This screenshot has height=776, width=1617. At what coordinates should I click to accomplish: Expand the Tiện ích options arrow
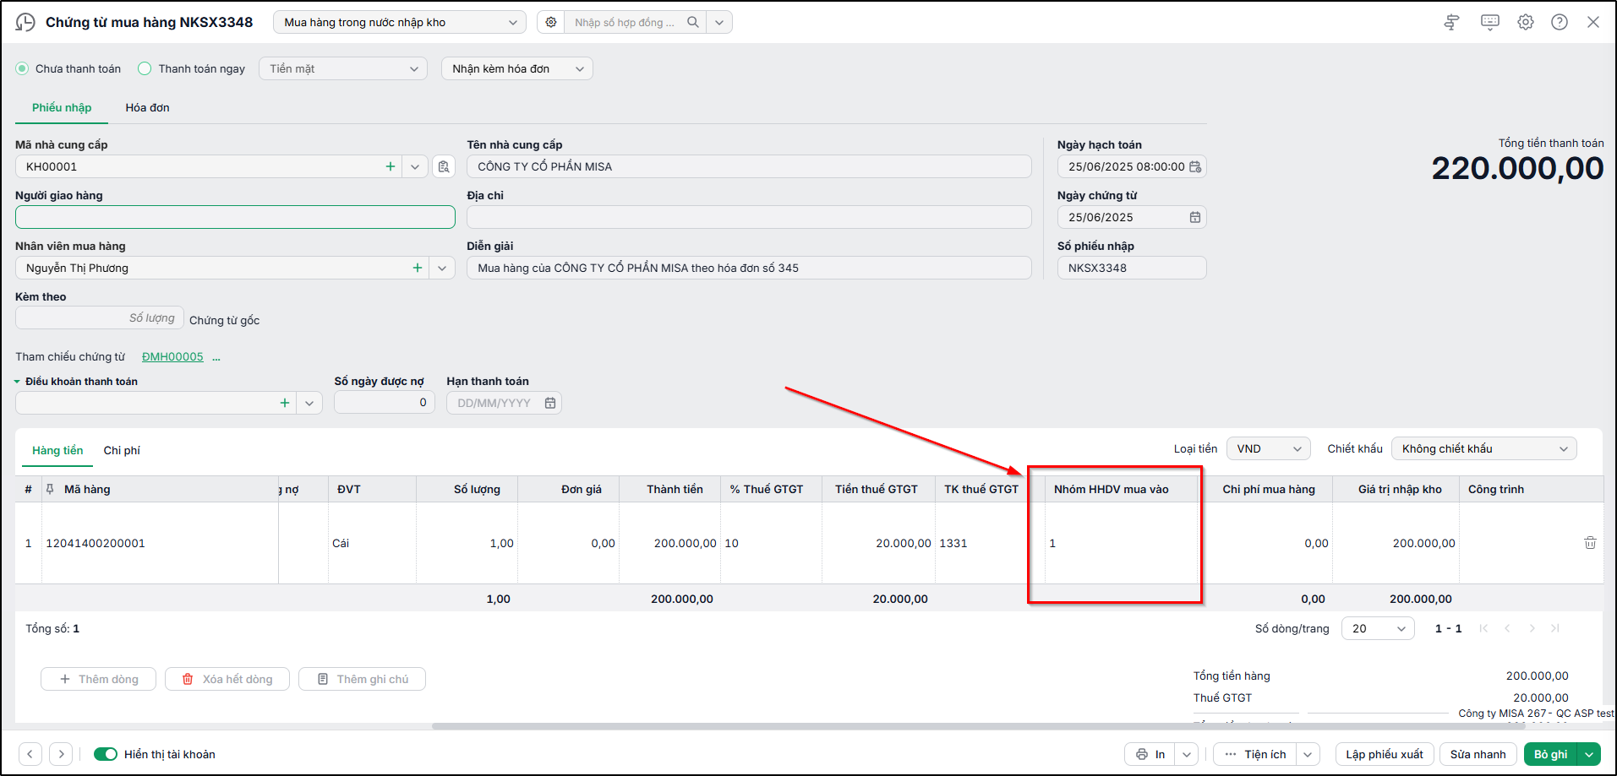(1308, 754)
